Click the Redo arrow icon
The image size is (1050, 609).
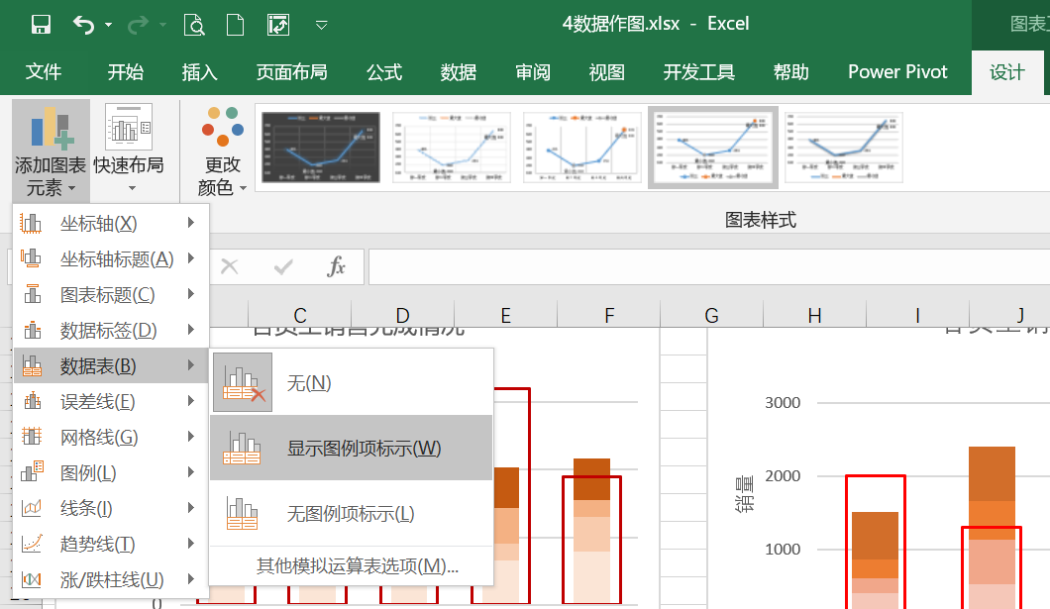point(138,25)
